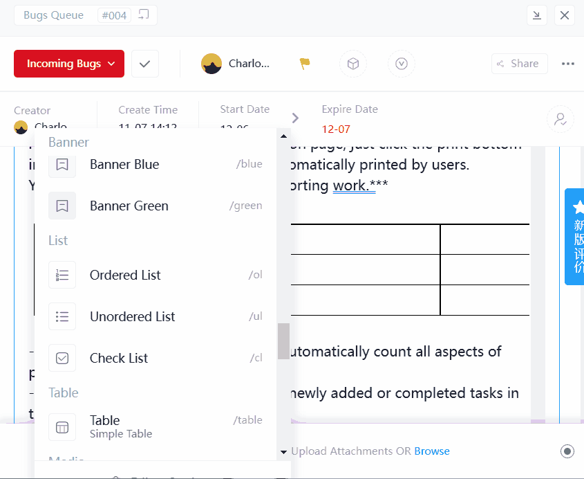Click the follower person icon
This screenshot has width=584, height=479.
[560, 118]
